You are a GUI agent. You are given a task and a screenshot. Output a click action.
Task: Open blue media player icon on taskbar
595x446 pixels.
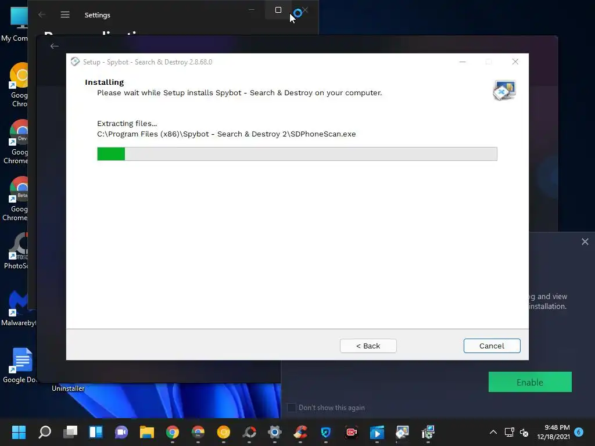coord(377,432)
